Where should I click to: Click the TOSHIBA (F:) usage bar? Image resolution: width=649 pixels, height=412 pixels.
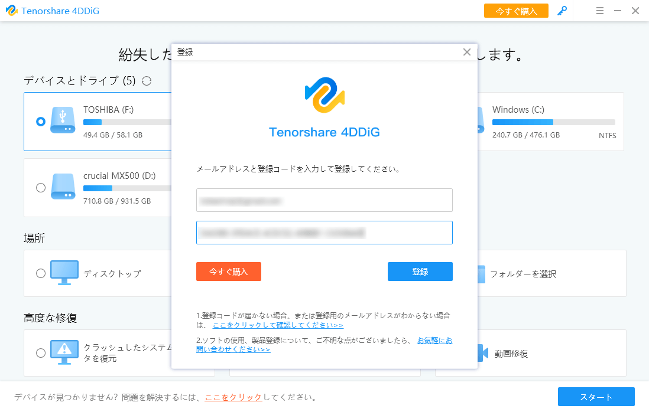[x=128, y=122]
